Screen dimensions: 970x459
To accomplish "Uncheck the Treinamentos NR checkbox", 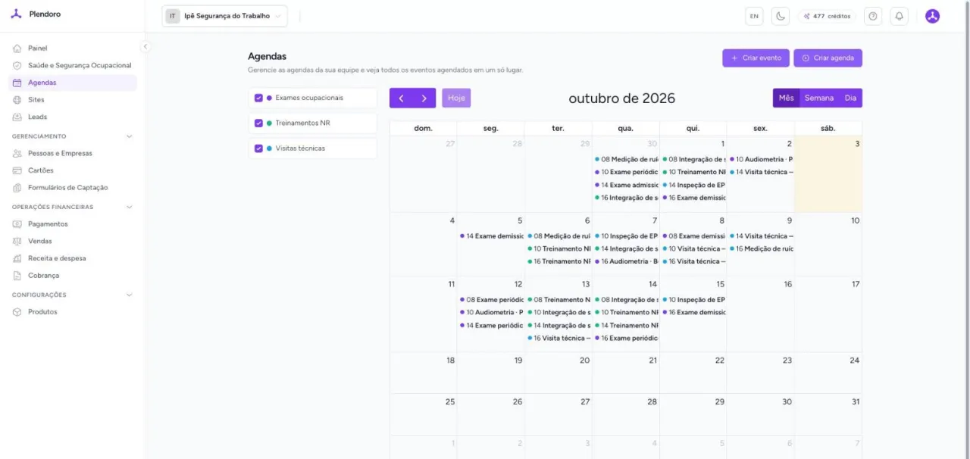I will (258, 123).
